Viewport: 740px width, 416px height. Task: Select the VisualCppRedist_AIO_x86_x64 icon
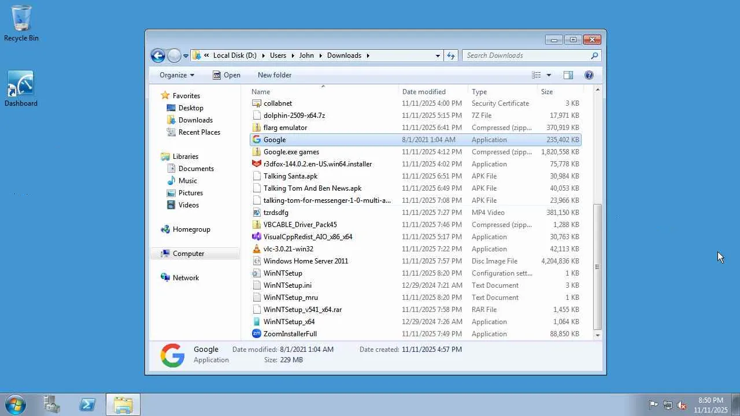point(257,237)
